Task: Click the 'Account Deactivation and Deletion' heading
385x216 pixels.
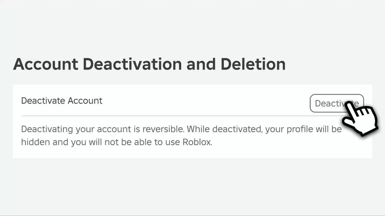Action: pyautogui.click(x=149, y=64)
